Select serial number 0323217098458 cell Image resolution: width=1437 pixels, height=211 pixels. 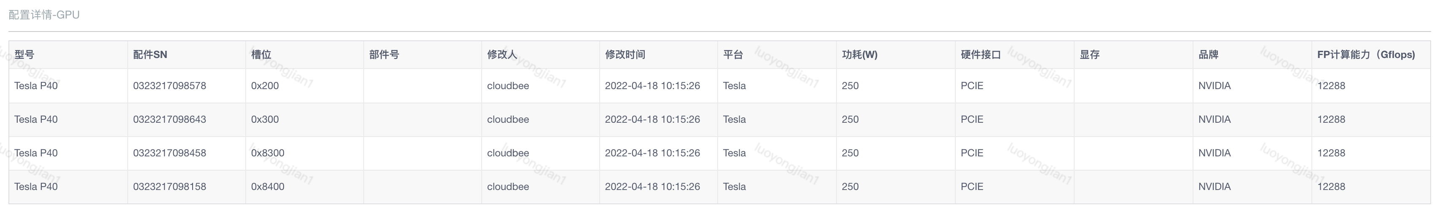click(x=169, y=153)
